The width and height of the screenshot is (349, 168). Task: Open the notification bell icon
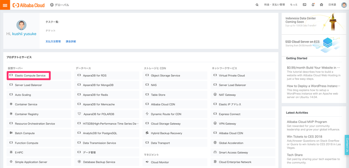click(313, 5)
